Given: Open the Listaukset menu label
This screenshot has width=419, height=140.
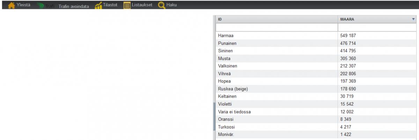Looking at the screenshot, I should click(x=142, y=5).
